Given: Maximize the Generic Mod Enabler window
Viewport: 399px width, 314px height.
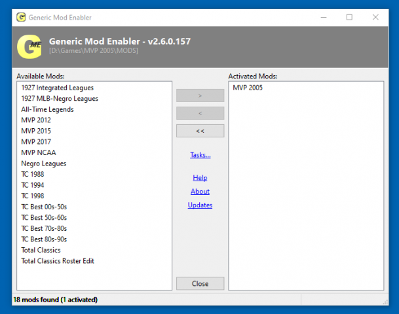Looking at the screenshot, I should tap(349, 17).
